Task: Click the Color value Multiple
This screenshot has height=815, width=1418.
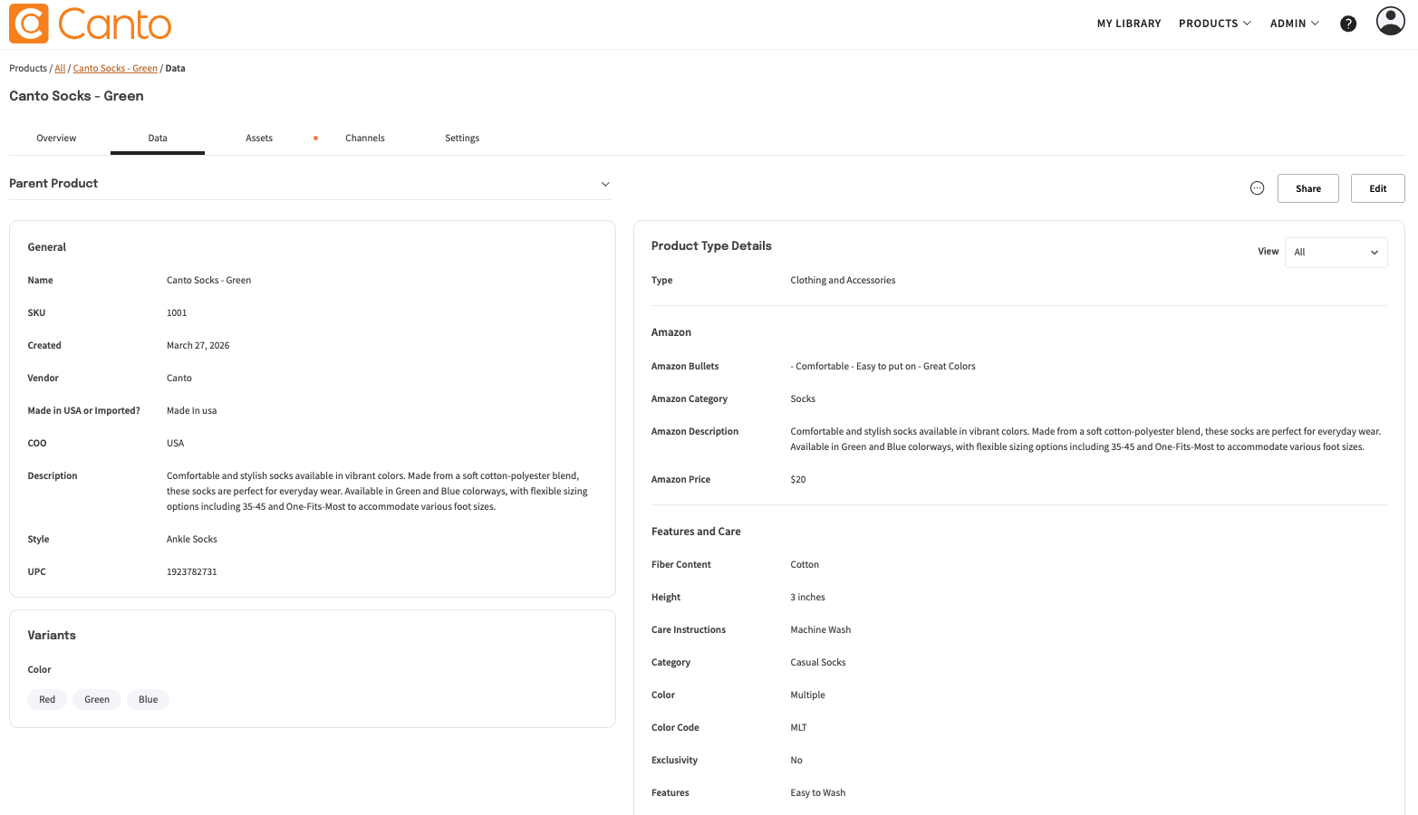Action: point(808,695)
